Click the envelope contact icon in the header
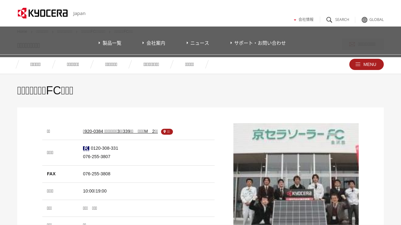 tap(352, 44)
